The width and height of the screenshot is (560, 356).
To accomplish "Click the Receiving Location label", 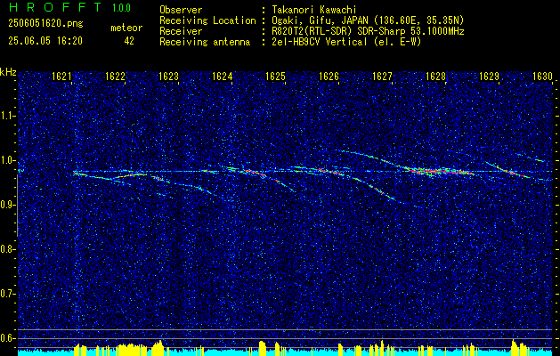I will [207, 20].
